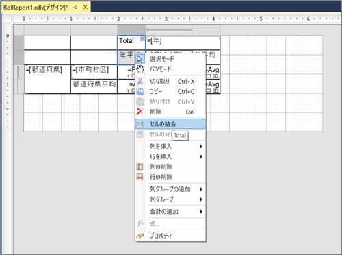The height and width of the screenshot is (255, 342).
Task: Expand the 行を挿入 submenu arrow
Action: [x=201, y=156]
